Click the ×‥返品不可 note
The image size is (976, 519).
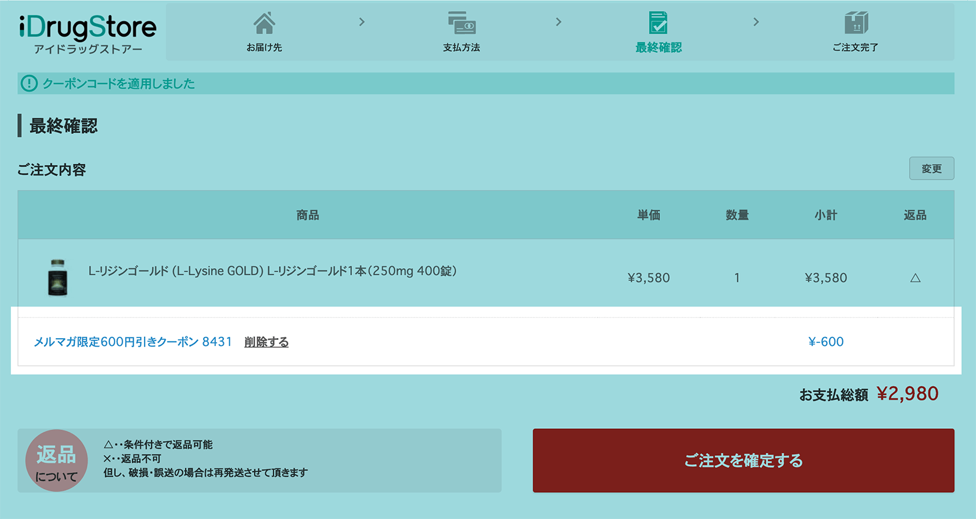(x=132, y=459)
